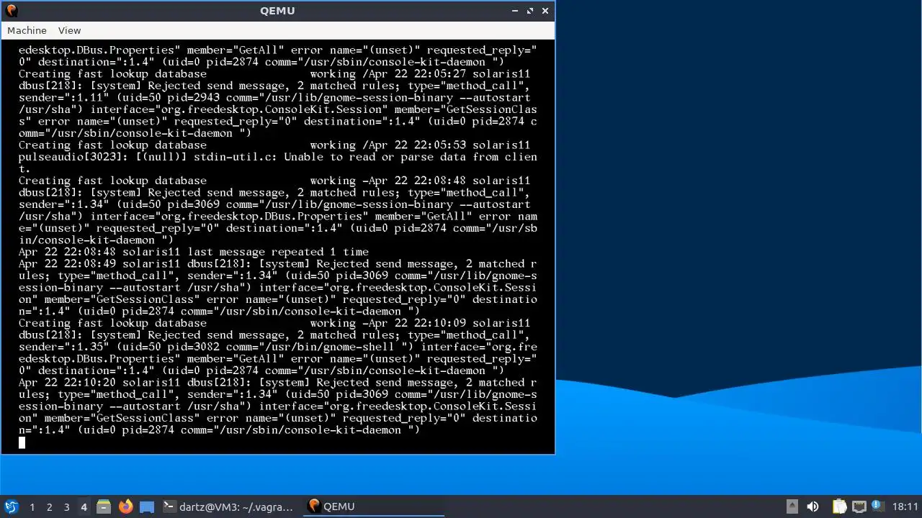Switch to workspace 3
This screenshot has width=922, height=518.
point(66,506)
